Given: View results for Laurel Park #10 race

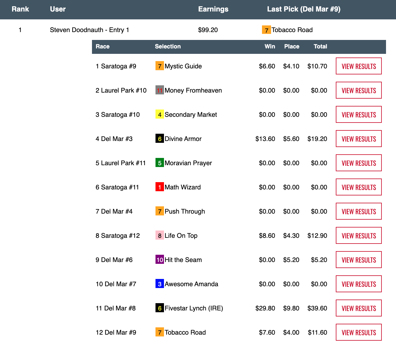Looking at the screenshot, I should (358, 90).
